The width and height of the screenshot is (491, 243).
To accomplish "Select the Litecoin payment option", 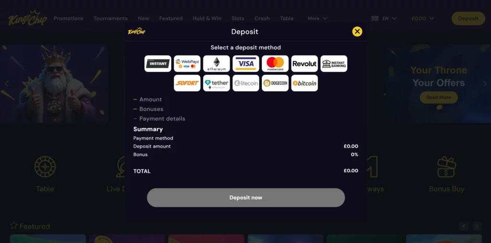I will click(x=246, y=83).
